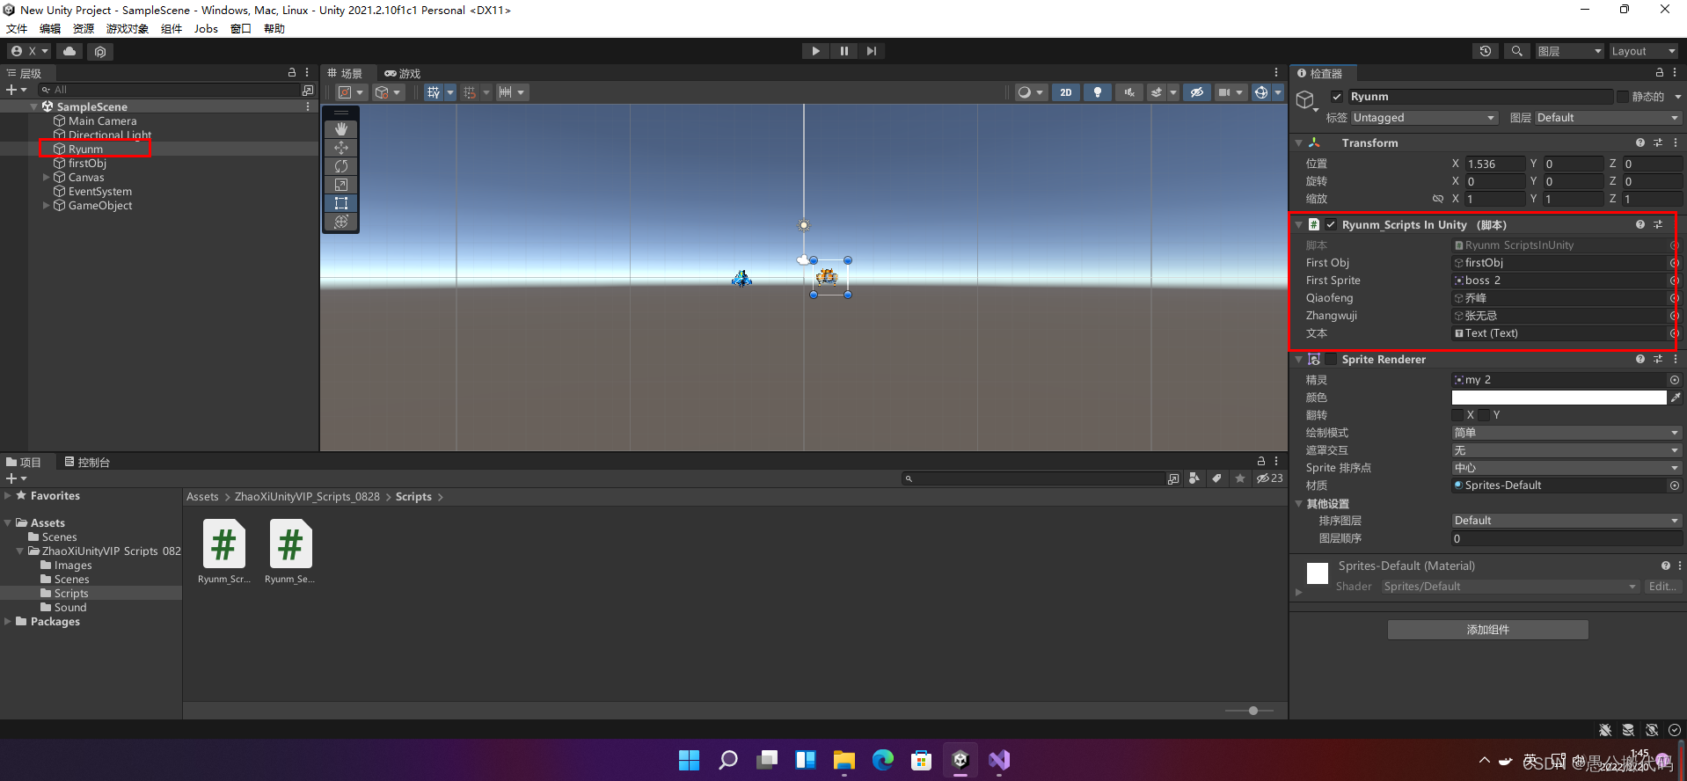Lock the Inspector panel
The height and width of the screenshot is (781, 1687).
click(1660, 73)
